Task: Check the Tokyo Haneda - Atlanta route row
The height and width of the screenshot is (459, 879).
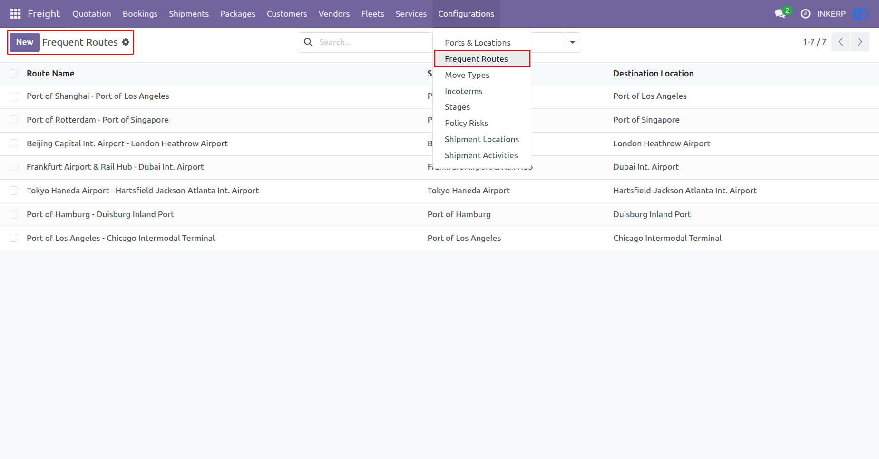Action: 14,191
